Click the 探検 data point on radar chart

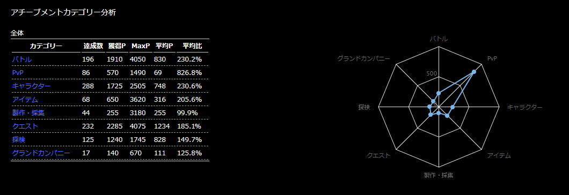click(429, 107)
